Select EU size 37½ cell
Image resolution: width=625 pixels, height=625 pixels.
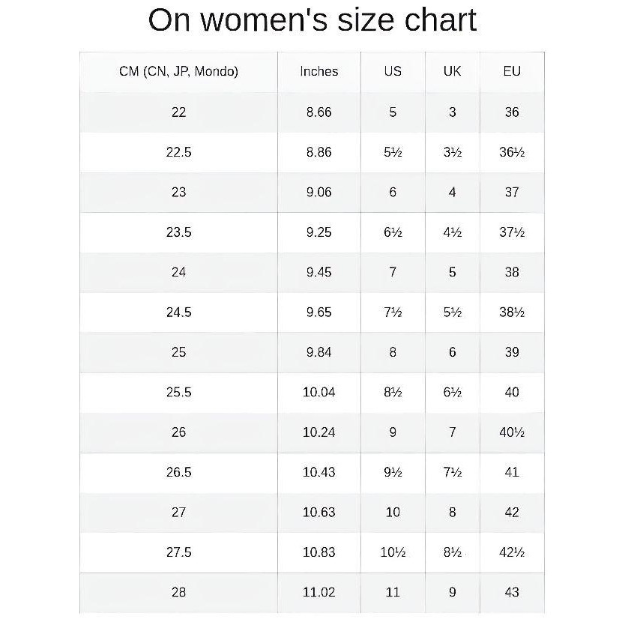click(512, 232)
